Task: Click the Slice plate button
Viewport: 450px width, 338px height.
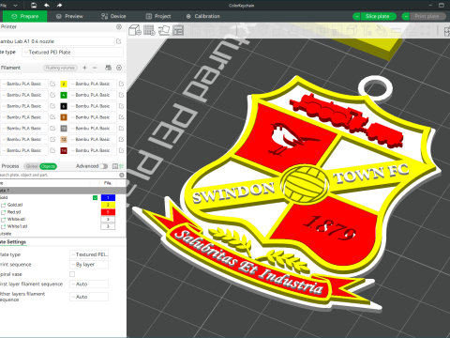Action: click(379, 16)
